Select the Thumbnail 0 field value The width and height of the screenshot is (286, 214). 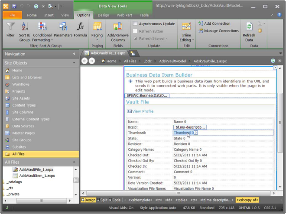pos(183,133)
